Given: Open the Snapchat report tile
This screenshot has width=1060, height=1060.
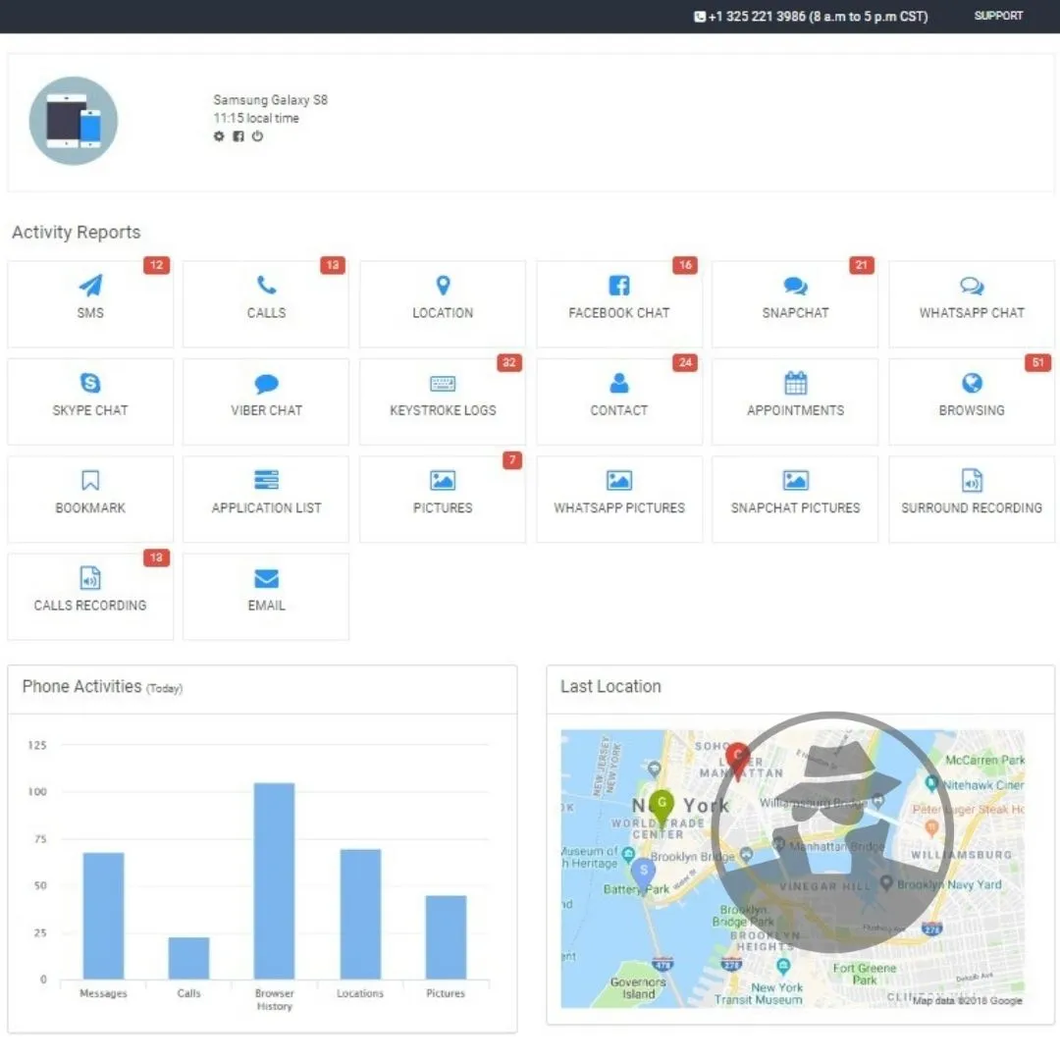Looking at the screenshot, I should coord(795,304).
